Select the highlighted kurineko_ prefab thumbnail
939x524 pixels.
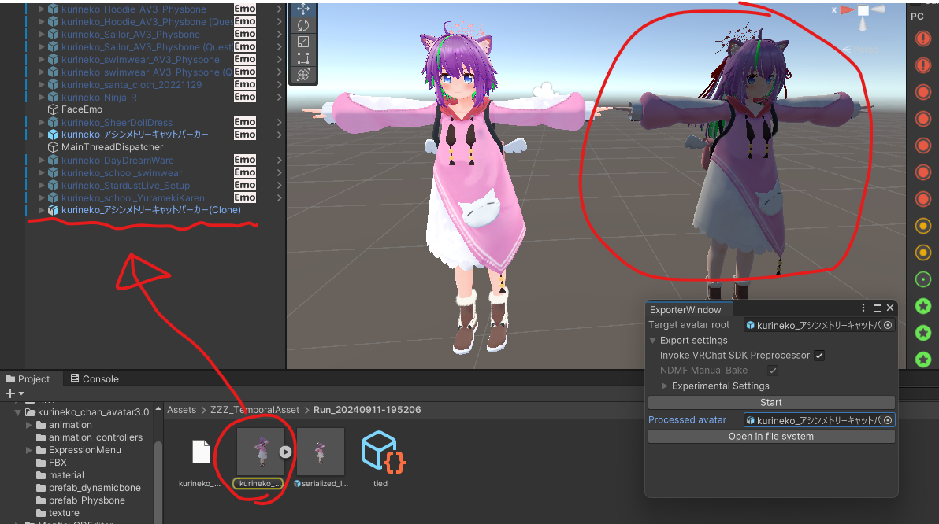(261, 452)
